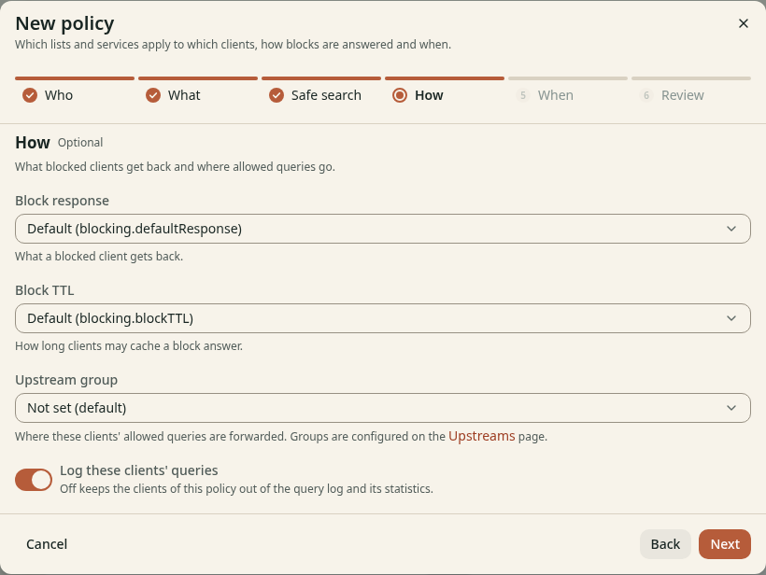Click the Upstream group chevron arrow

[x=731, y=408]
